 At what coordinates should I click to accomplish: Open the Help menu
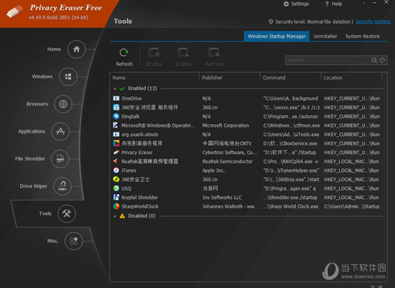click(333, 4)
